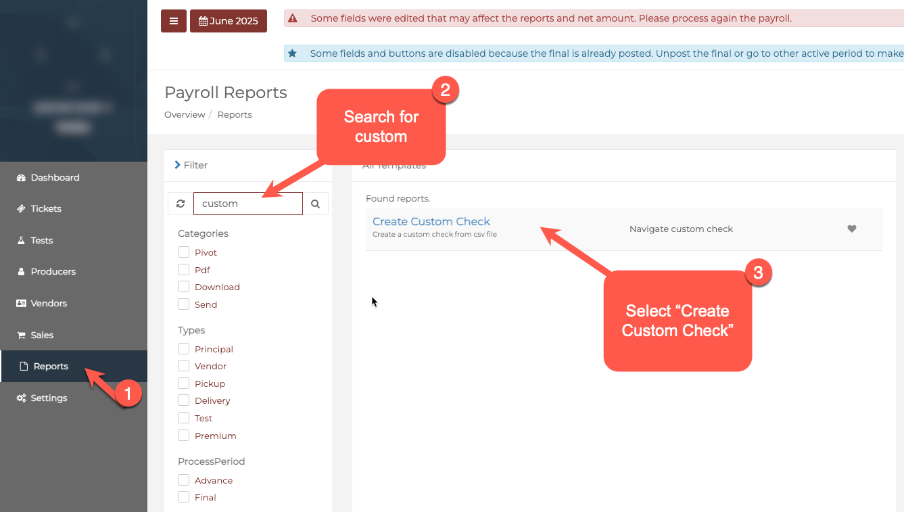Toggle the Send category checkbox
Image resolution: width=904 pixels, height=512 pixels.
click(183, 304)
